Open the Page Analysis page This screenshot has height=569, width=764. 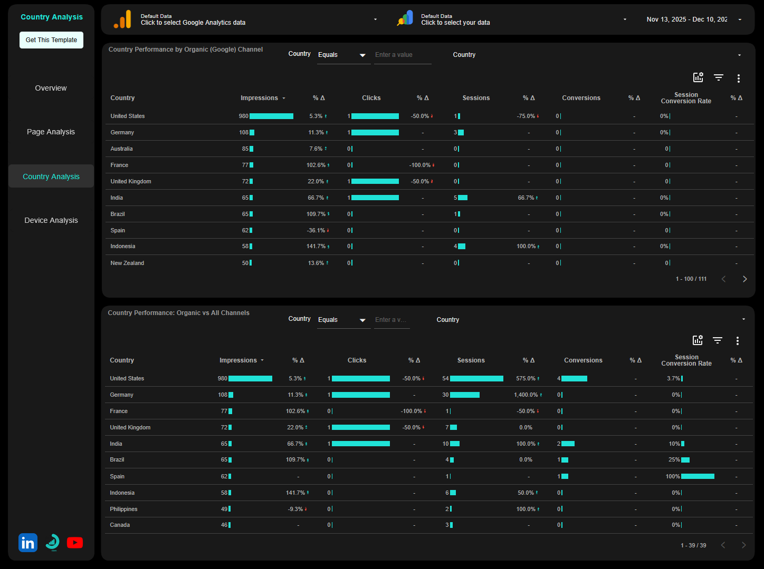[x=51, y=132]
